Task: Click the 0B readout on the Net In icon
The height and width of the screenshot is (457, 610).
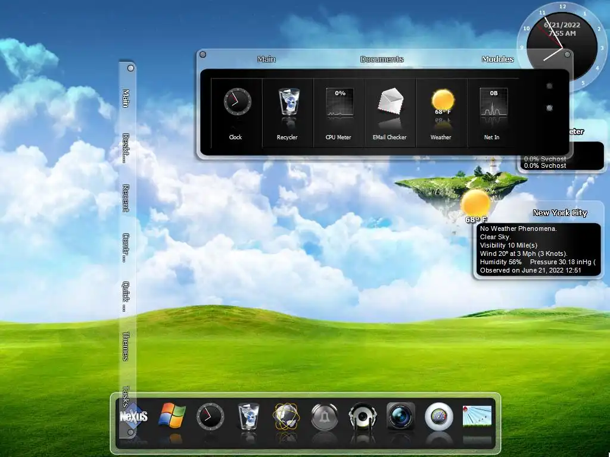Action: tap(494, 93)
